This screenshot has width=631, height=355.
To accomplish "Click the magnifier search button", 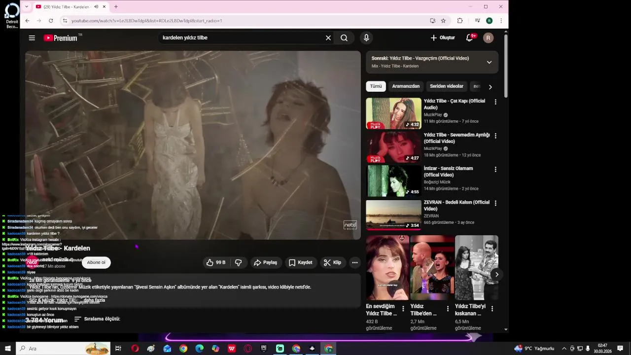I will point(344,38).
